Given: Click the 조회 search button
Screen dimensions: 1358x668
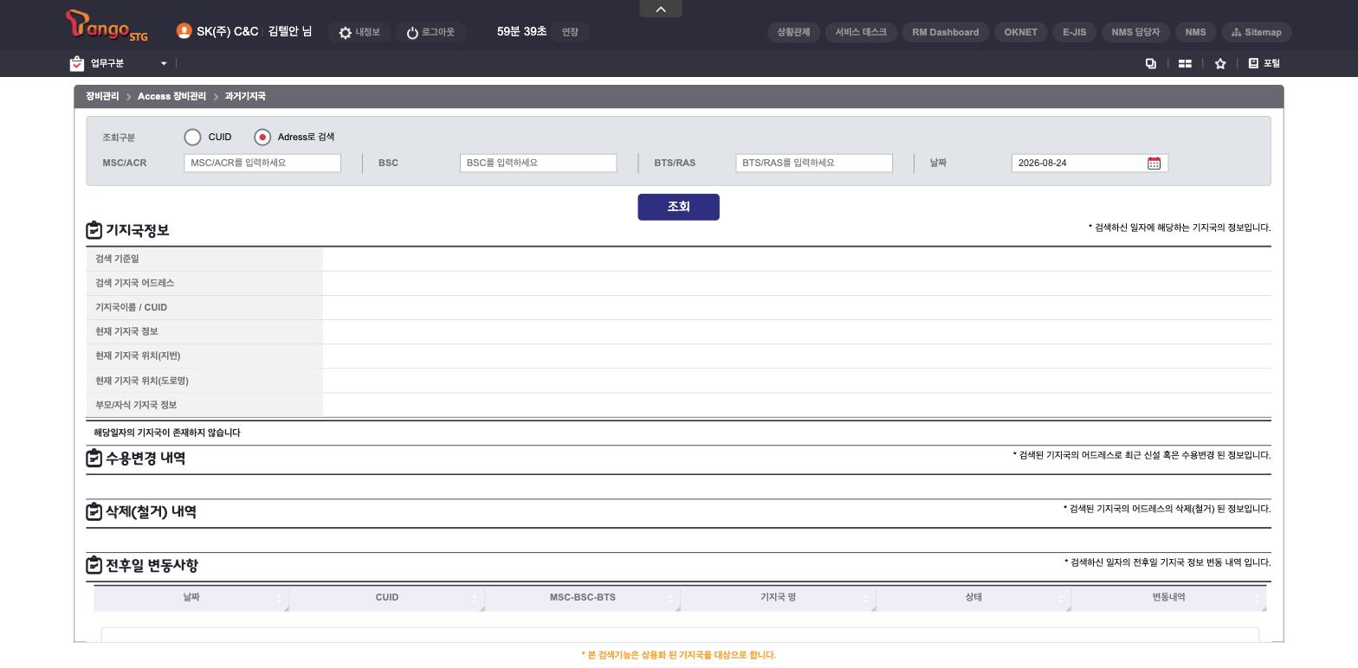Looking at the screenshot, I should (x=678, y=207).
